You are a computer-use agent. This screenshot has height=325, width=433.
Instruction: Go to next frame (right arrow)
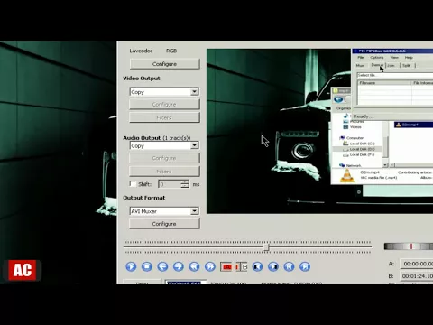(x=179, y=266)
